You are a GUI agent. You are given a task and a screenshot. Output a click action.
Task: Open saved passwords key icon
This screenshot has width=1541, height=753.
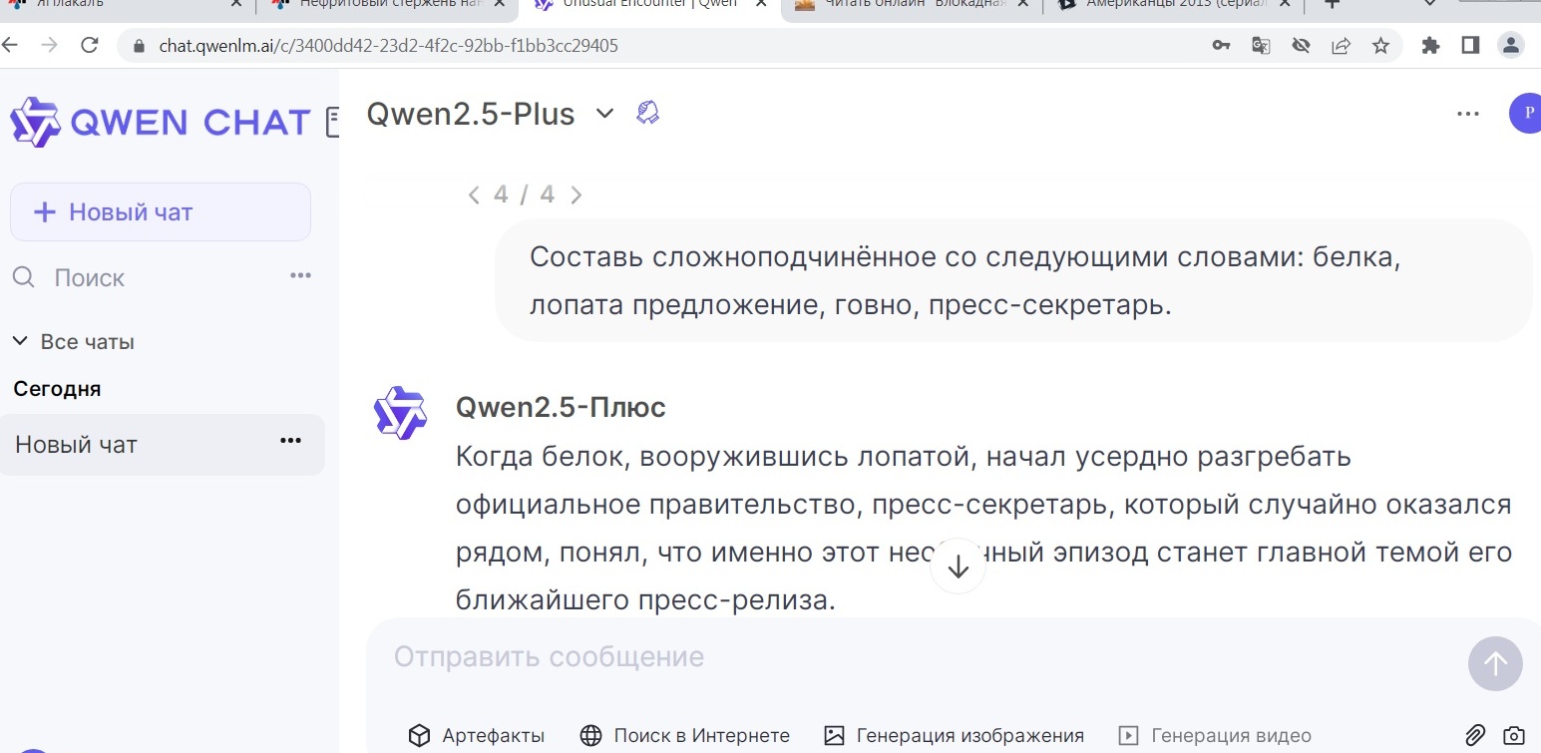1221,46
